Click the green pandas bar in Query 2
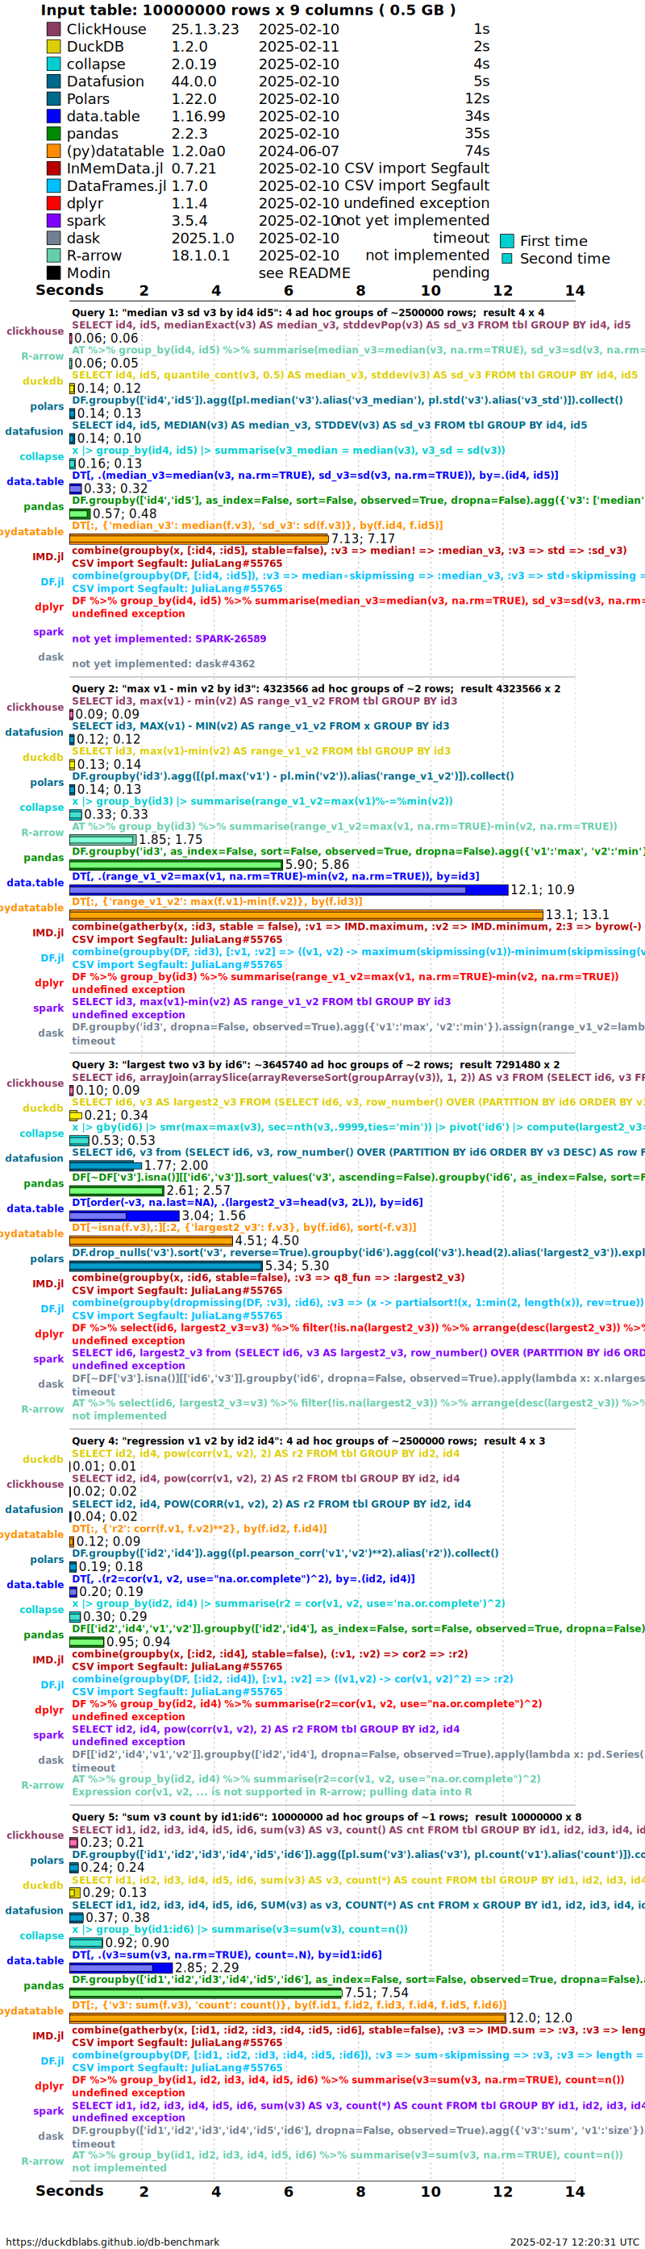This screenshot has width=645, height=2249. (177, 865)
